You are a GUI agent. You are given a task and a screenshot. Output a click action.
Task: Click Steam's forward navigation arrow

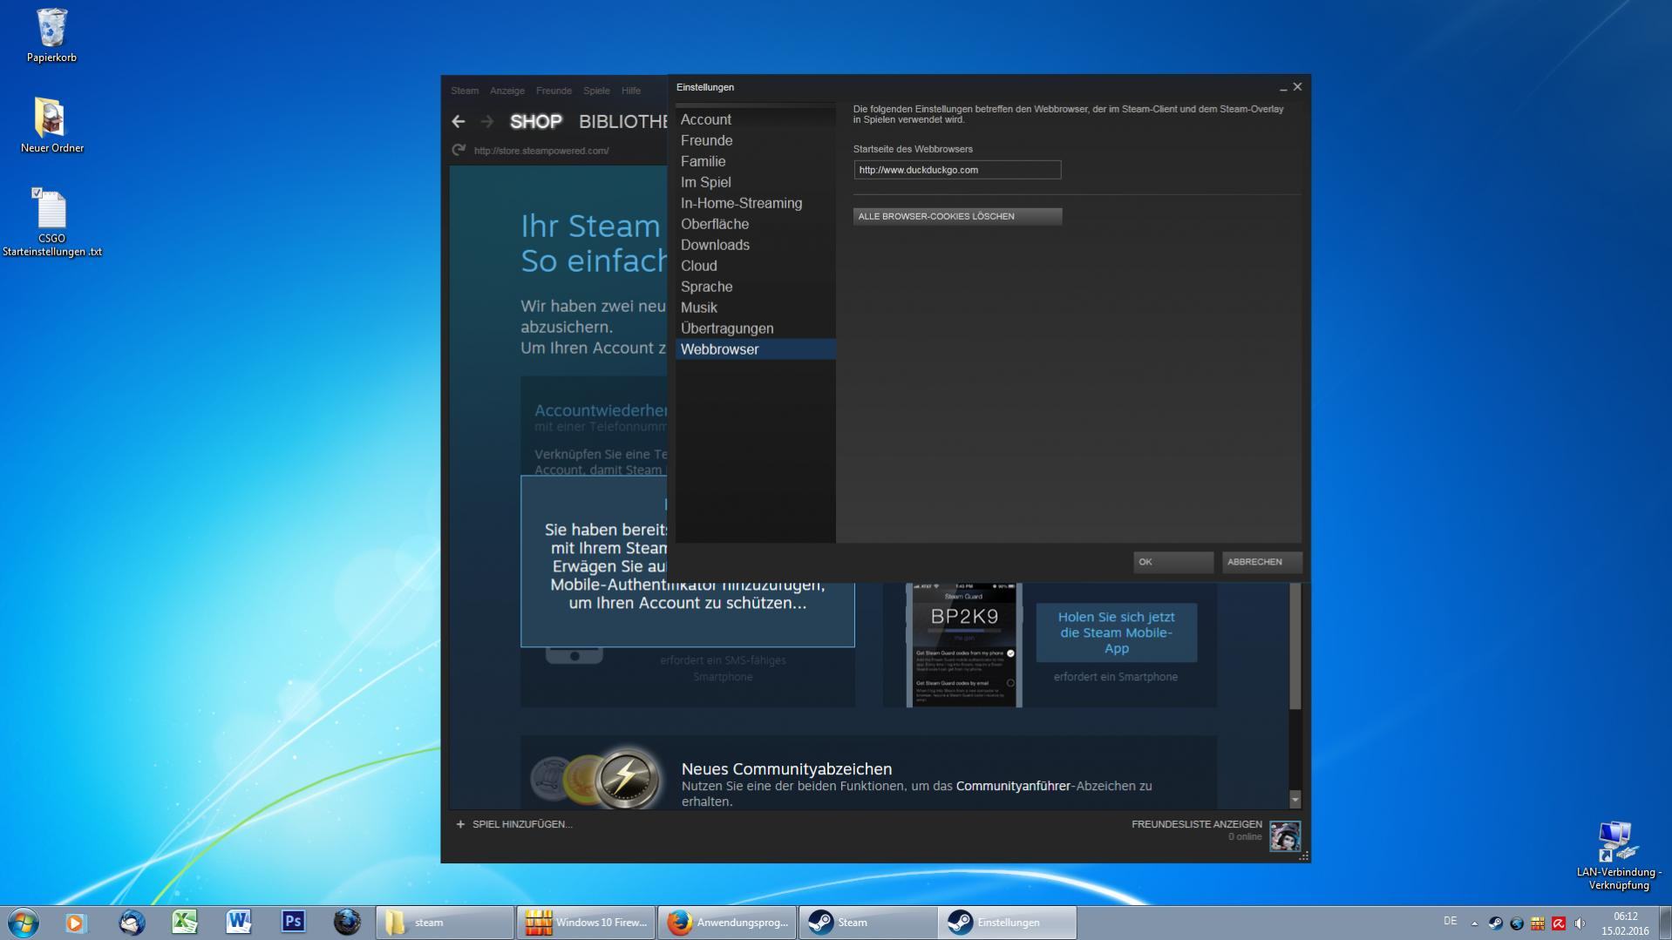[487, 122]
